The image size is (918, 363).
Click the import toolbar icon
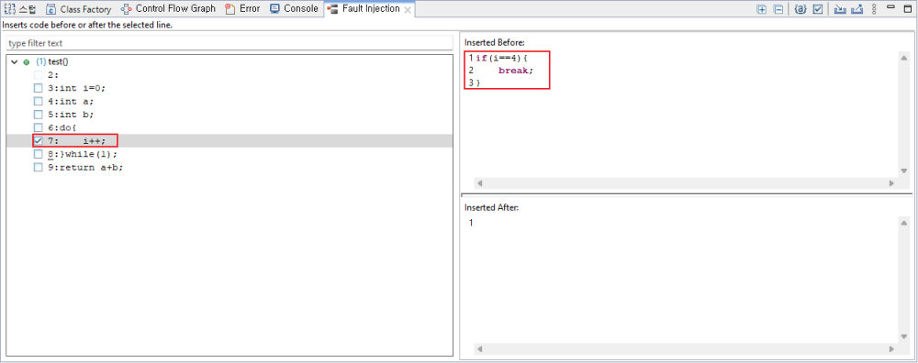tap(840, 9)
